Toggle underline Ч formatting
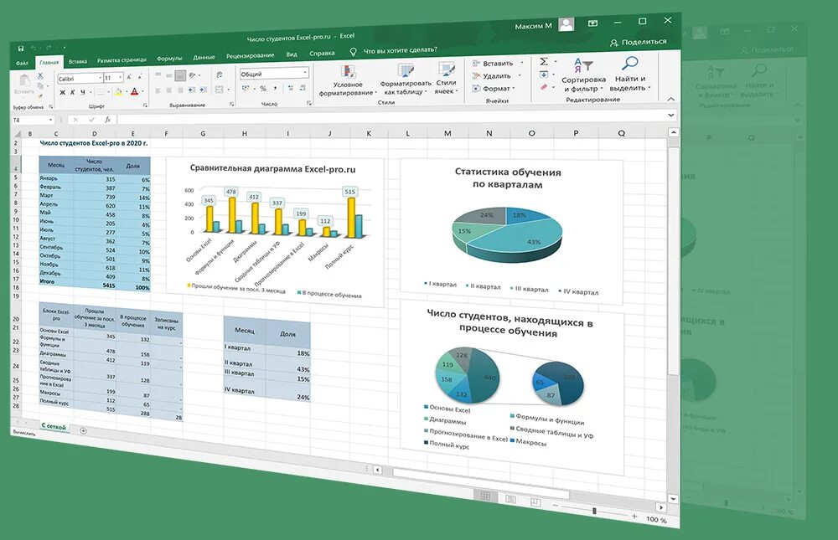The width and height of the screenshot is (838, 540). coord(83,92)
